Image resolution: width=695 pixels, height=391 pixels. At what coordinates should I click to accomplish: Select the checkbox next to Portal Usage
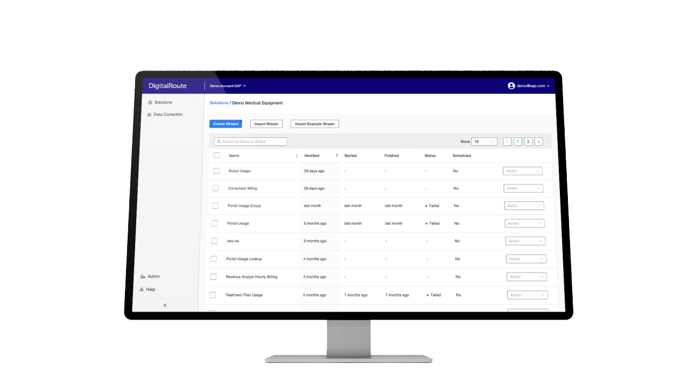click(x=217, y=223)
